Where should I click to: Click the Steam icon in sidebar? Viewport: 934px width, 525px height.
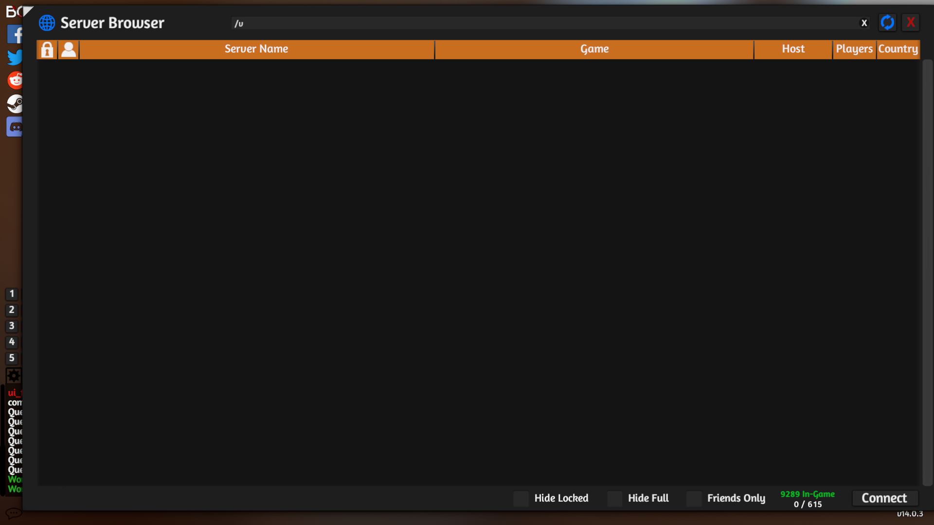pos(15,104)
